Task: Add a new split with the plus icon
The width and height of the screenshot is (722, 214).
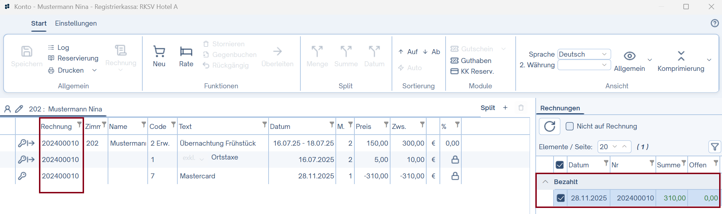Action: [505, 108]
